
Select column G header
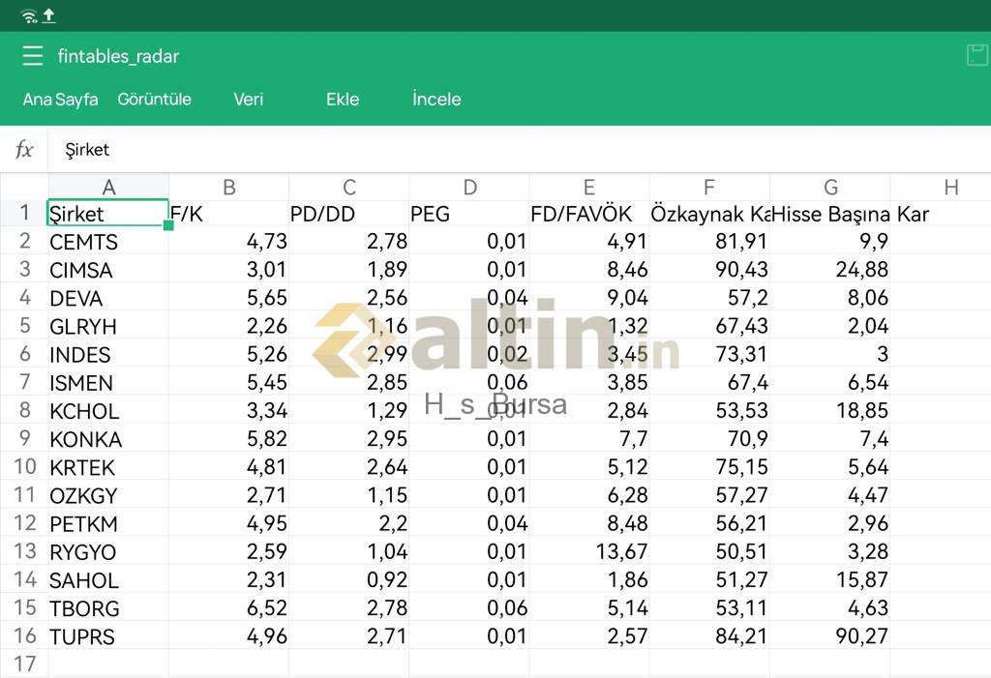click(x=829, y=187)
